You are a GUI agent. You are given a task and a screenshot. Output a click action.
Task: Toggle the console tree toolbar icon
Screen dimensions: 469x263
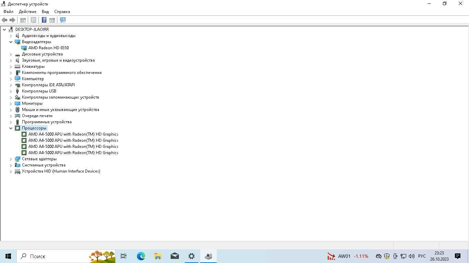(x=23, y=20)
